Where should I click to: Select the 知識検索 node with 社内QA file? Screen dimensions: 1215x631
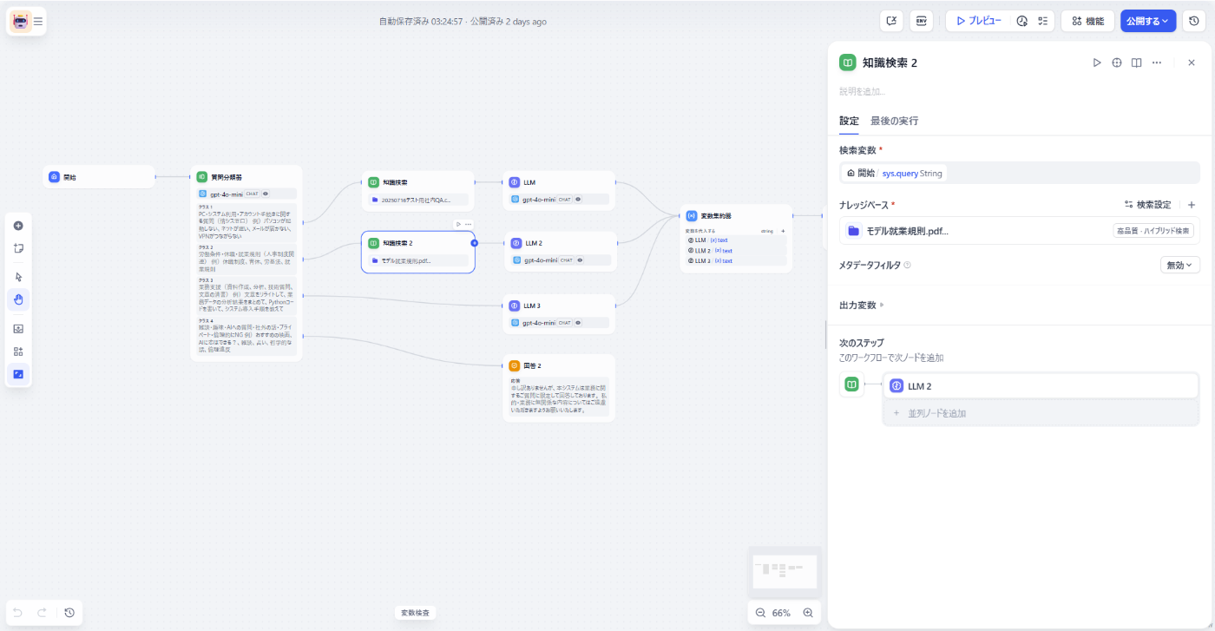(x=418, y=191)
